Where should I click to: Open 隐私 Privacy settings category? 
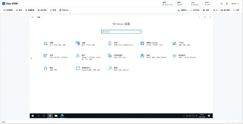point(50,69)
